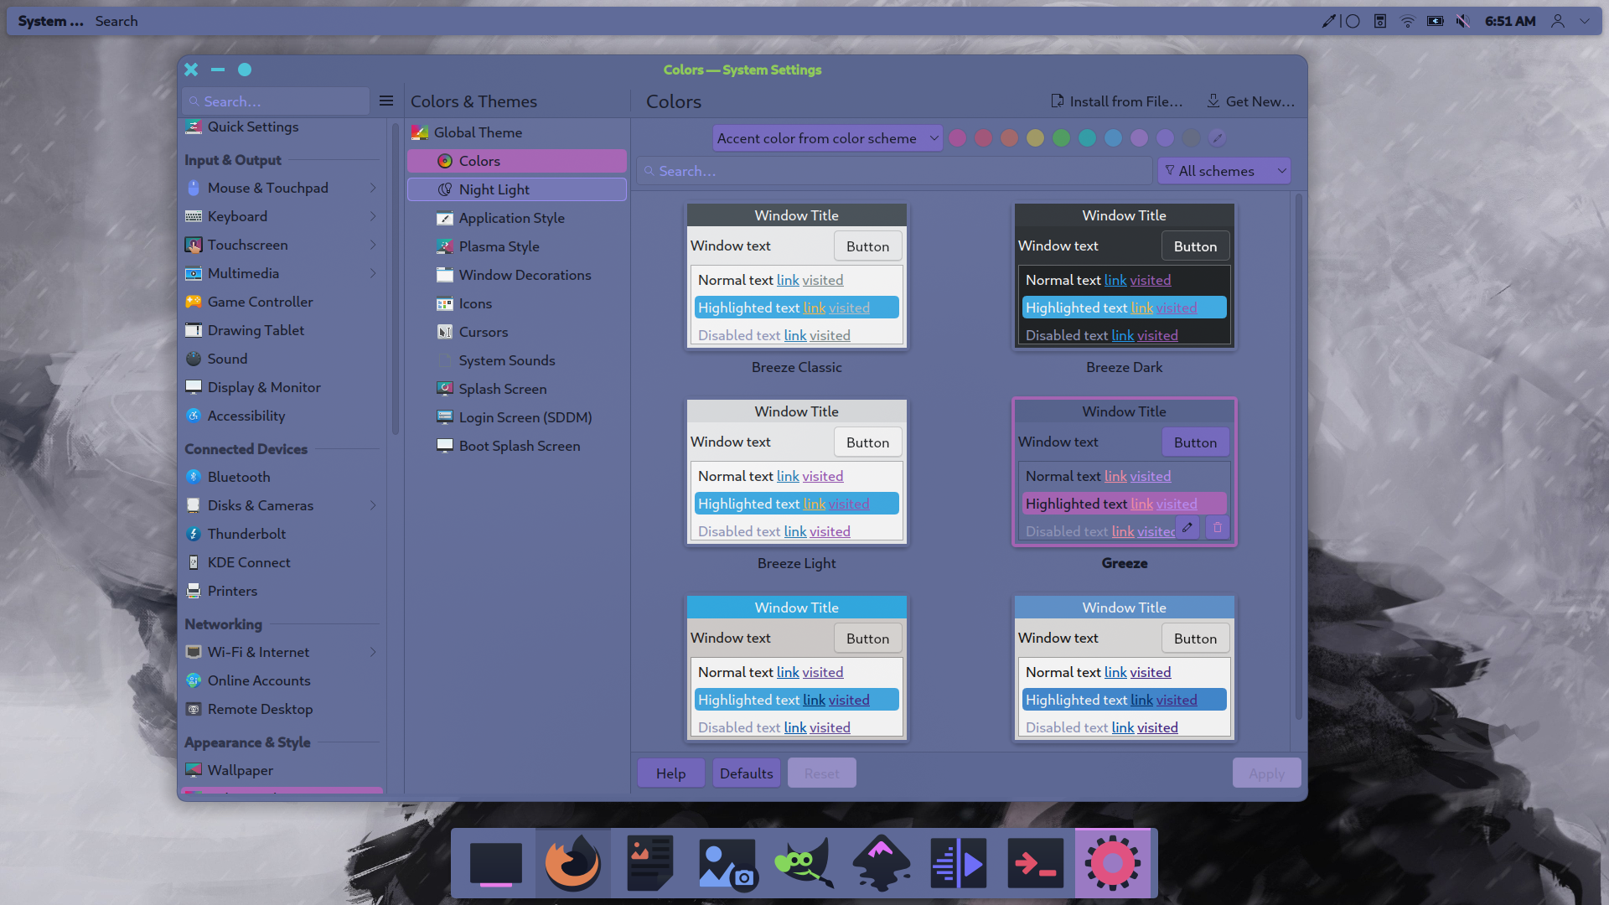The image size is (1609, 905).
Task: Click the Reset button
Action: click(x=821, y=773)
